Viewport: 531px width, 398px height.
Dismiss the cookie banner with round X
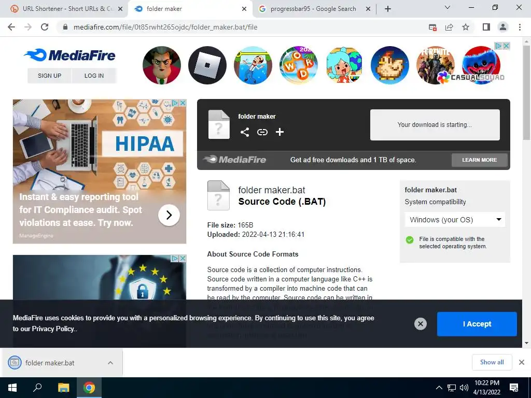point(420,324)
